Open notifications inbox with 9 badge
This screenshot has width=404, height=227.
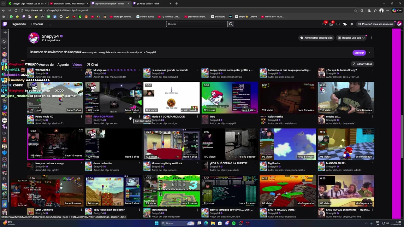coord(331,24)
